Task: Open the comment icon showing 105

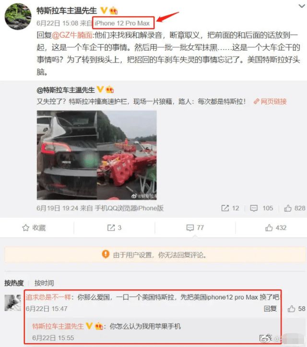Action: pyautogui.click(x=261, y=208)
